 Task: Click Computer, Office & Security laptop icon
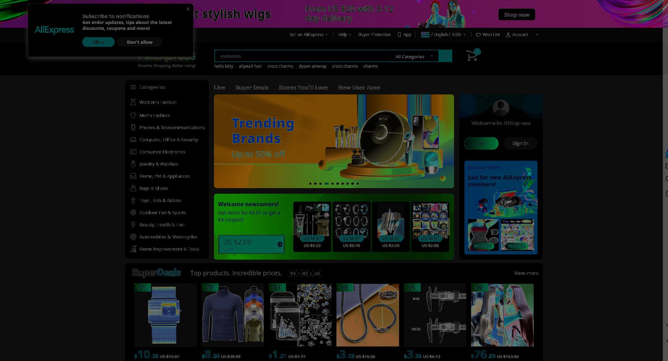tap(133, 140)
